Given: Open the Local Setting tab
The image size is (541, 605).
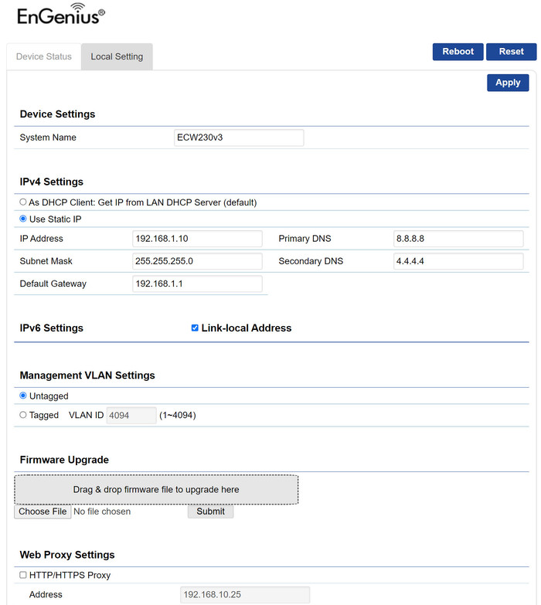Looking at the screenshot, I should (x=117, y=56).
